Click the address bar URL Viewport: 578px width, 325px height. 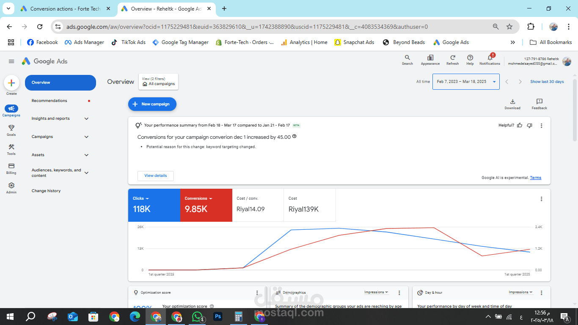point(247,27)
